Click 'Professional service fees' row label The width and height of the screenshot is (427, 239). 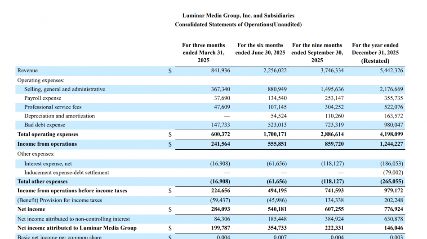[53, 107]
